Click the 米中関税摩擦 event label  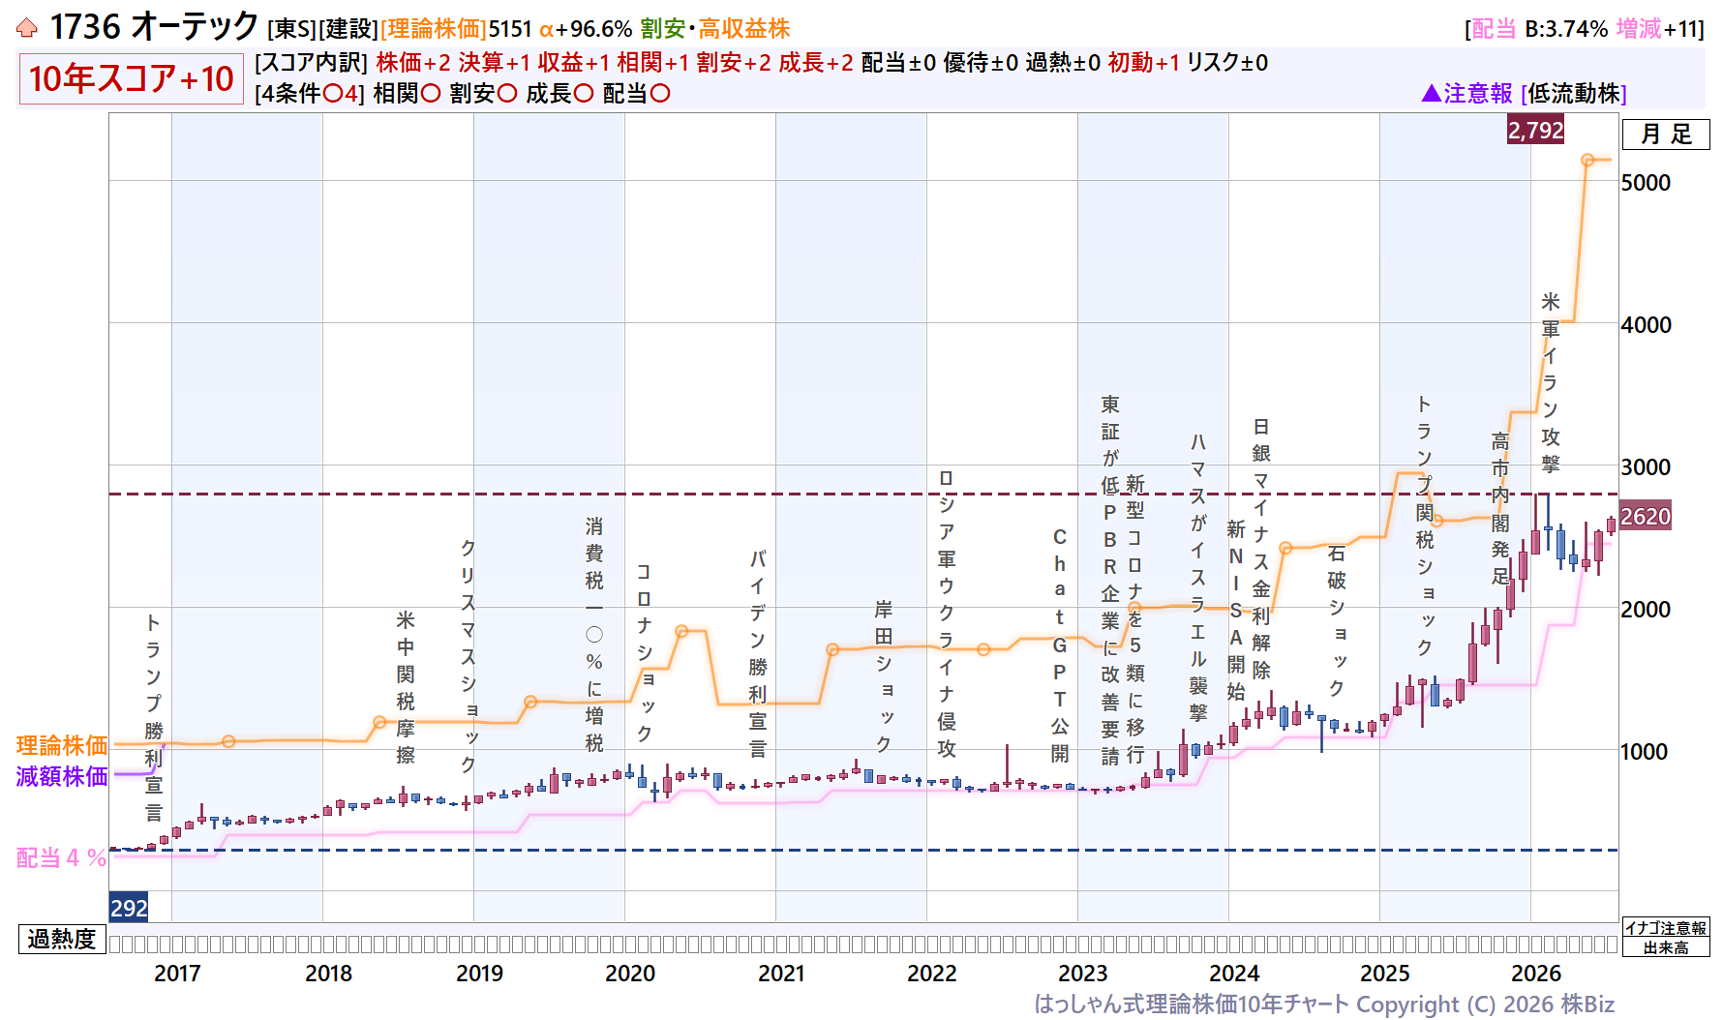[x=406, y=687]
